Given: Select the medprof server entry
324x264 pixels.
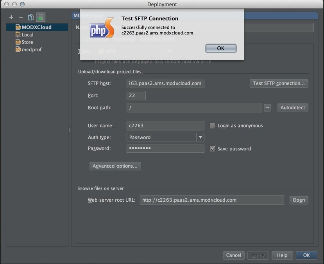Looking at the screenshot, I should pyautogui.click(x=32, y=50).
